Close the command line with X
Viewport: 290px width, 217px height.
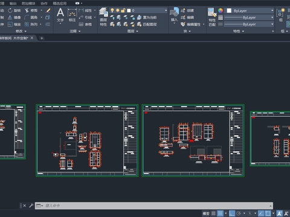(24, 206)
